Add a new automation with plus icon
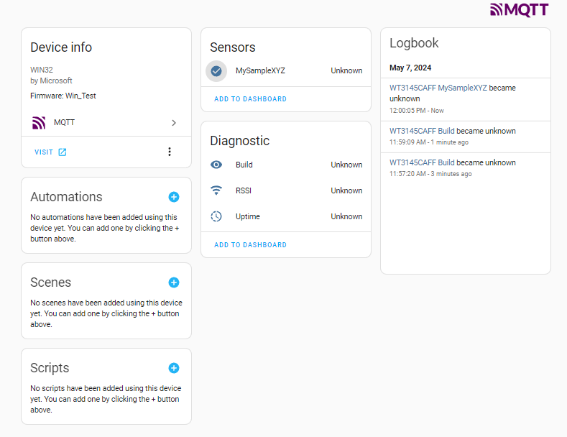 pyautogui.click(x=174, y=197)
